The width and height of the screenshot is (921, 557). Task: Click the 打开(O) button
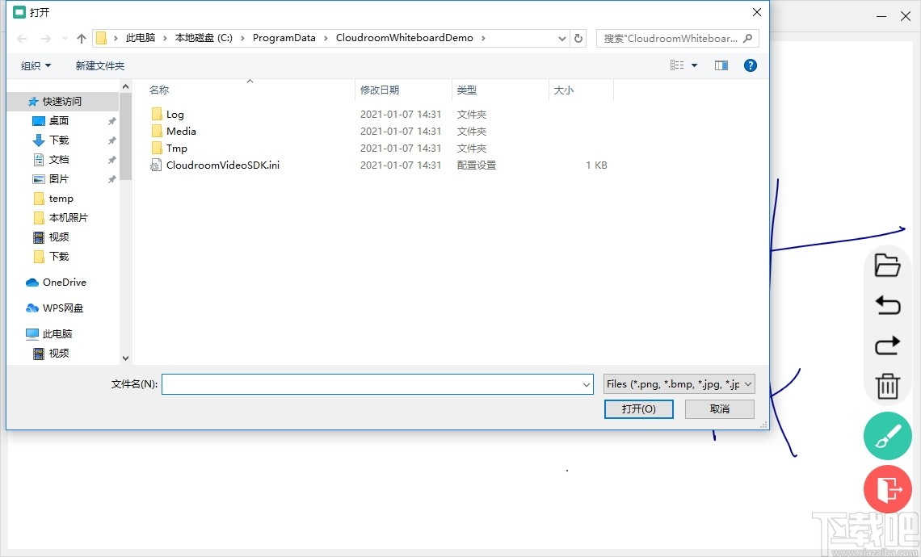(638, 409)
